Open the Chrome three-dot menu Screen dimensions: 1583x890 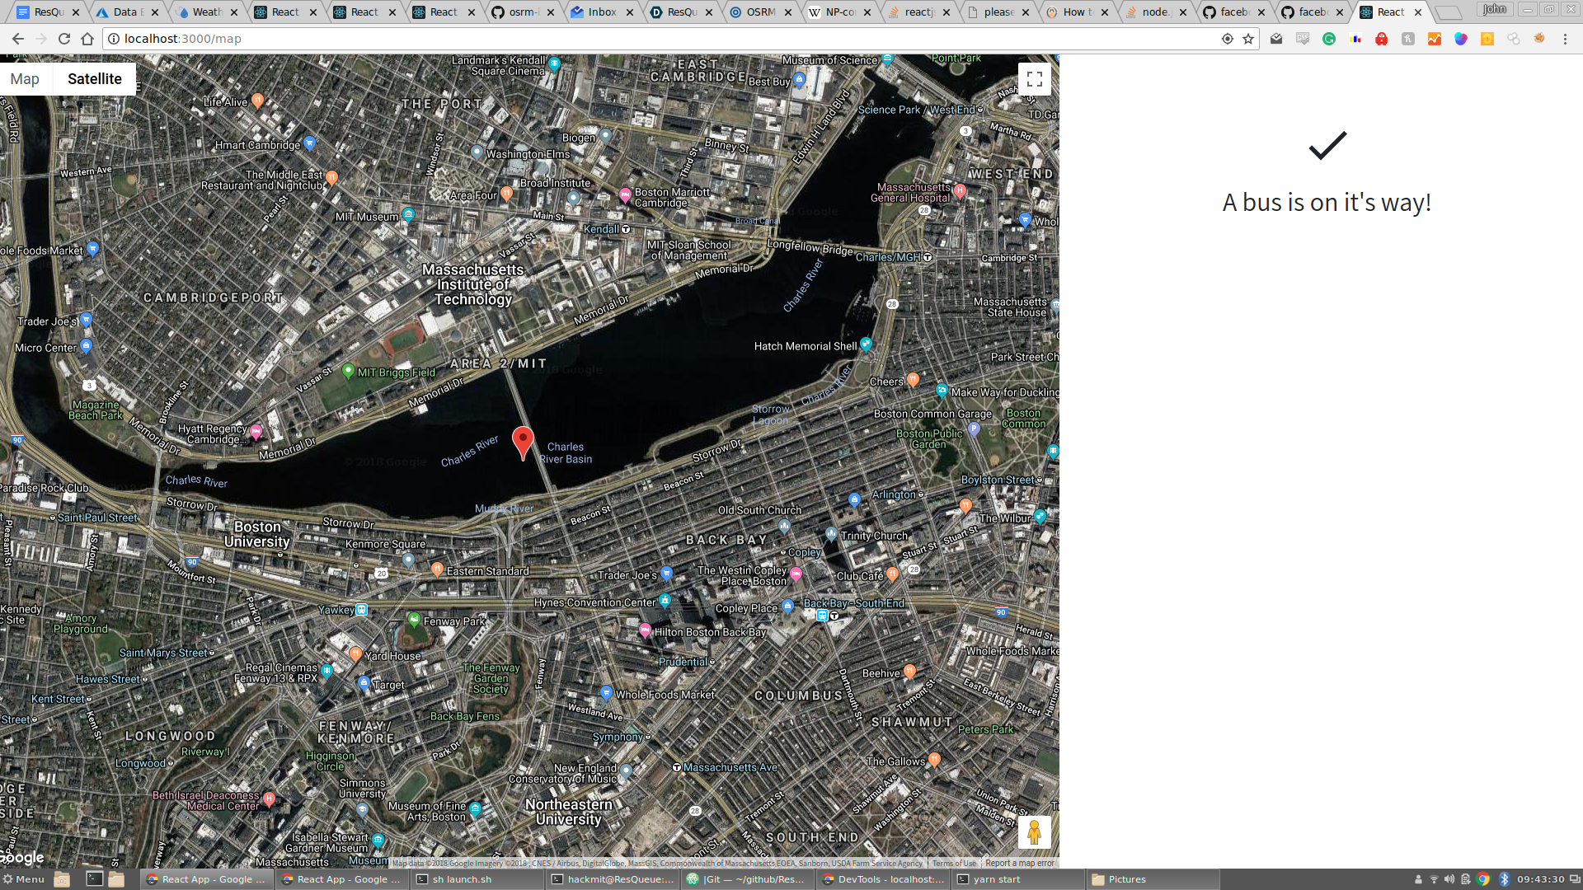1565,39
